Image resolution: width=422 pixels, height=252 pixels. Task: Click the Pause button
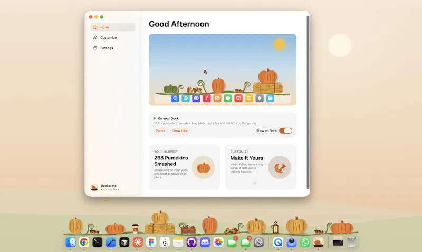coord(160,130)
